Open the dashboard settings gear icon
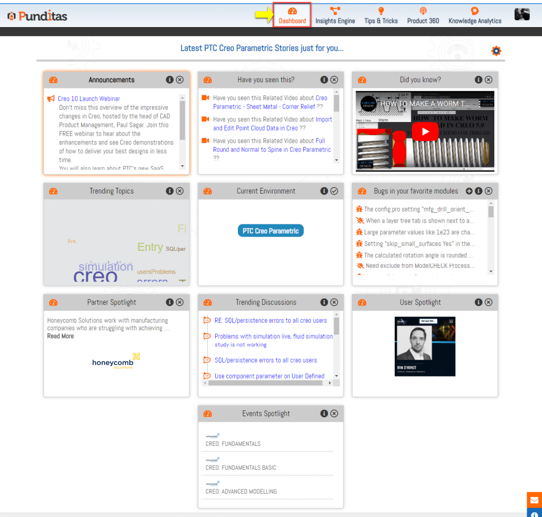 [x=496, y=51]
